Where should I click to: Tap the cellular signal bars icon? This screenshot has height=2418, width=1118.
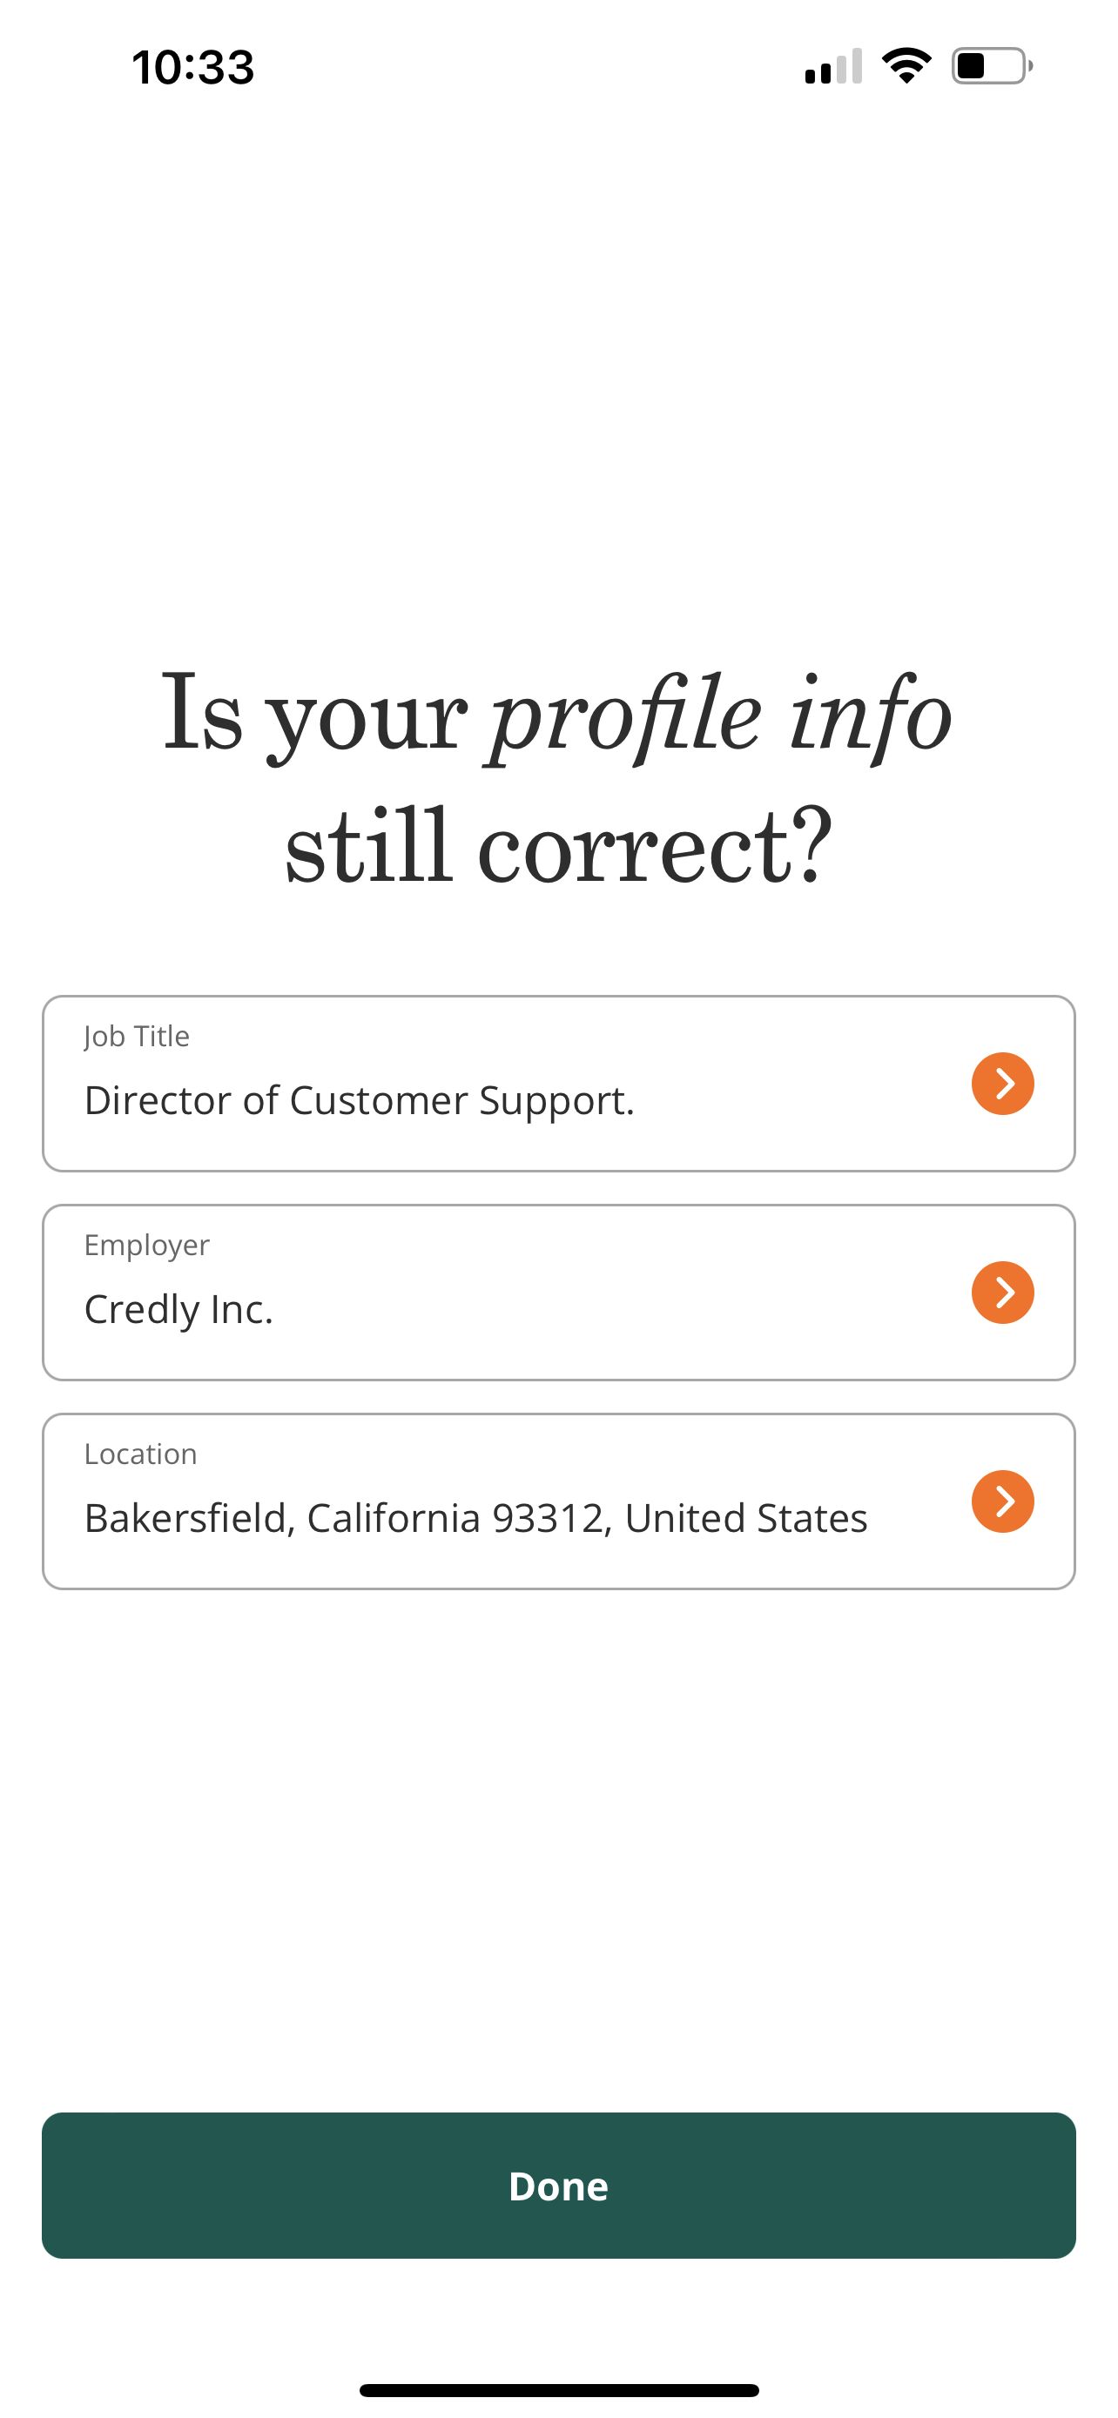[832, 67]
